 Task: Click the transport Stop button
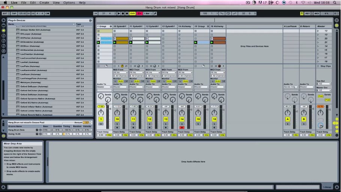pos(123,13)
